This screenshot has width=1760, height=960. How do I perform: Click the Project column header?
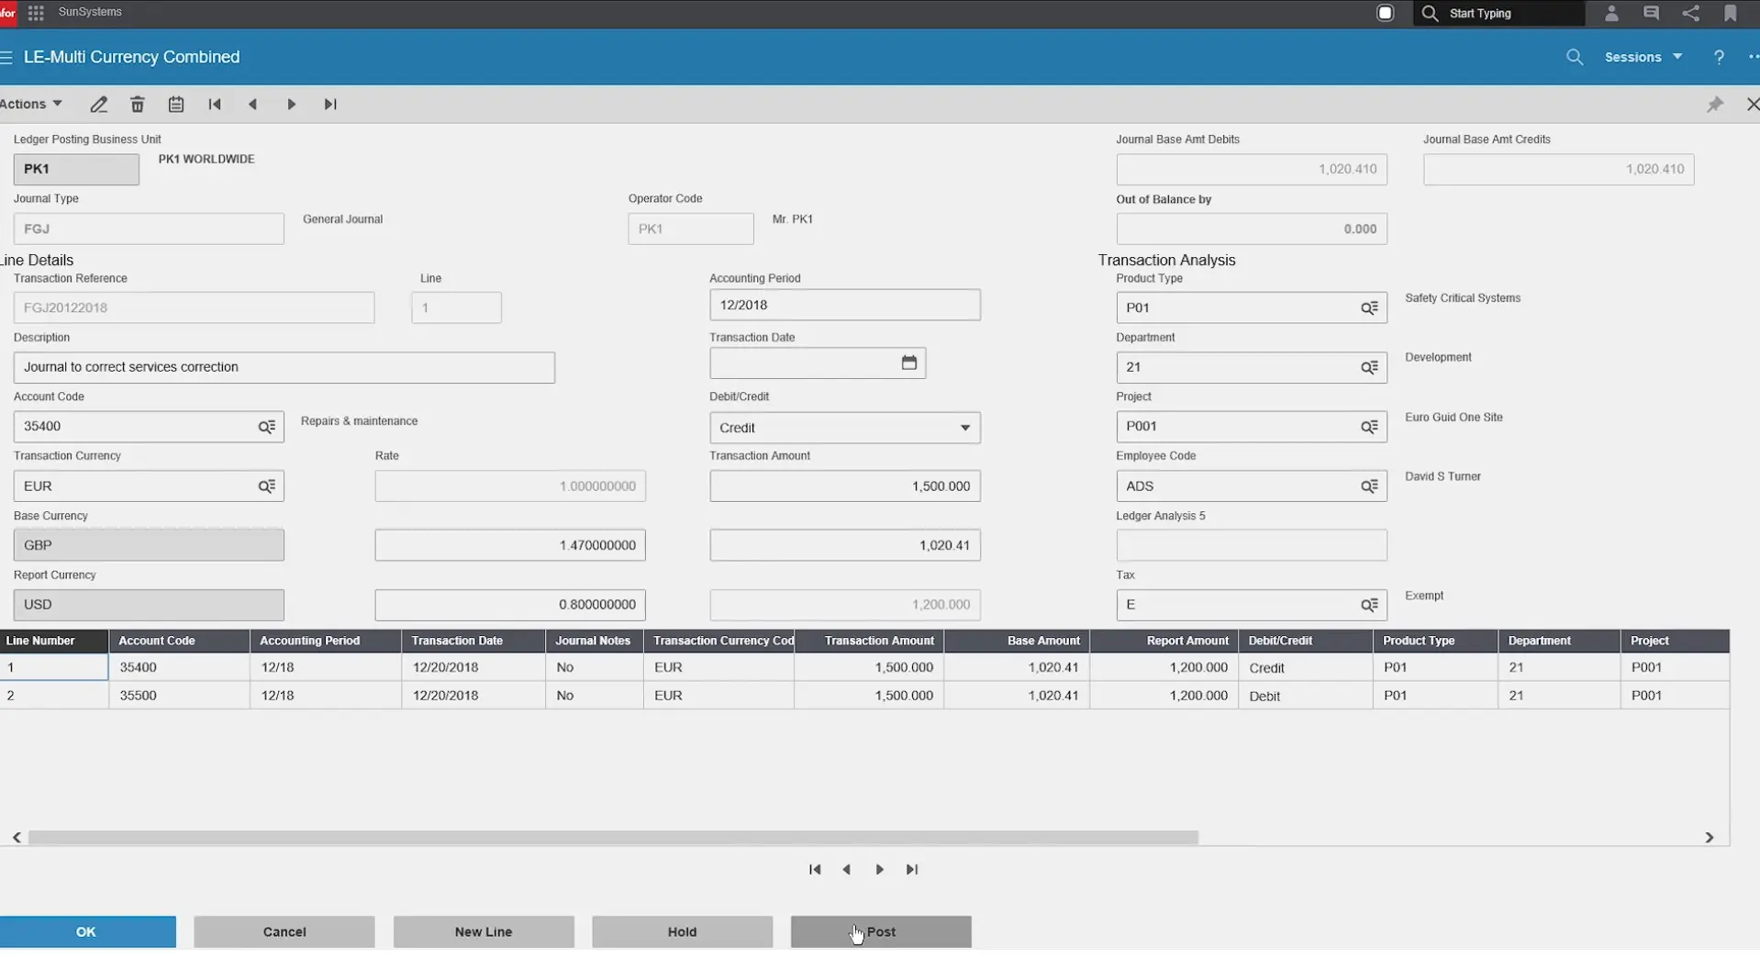click(1675, 642)
